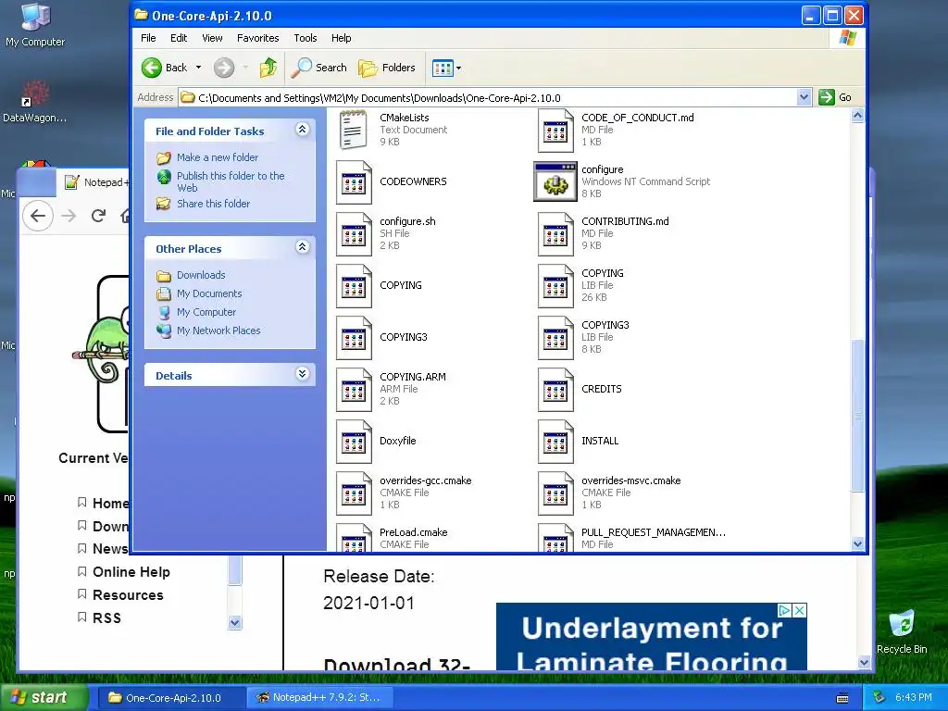Select the COPYING LIB file icon

coord(555,286)
